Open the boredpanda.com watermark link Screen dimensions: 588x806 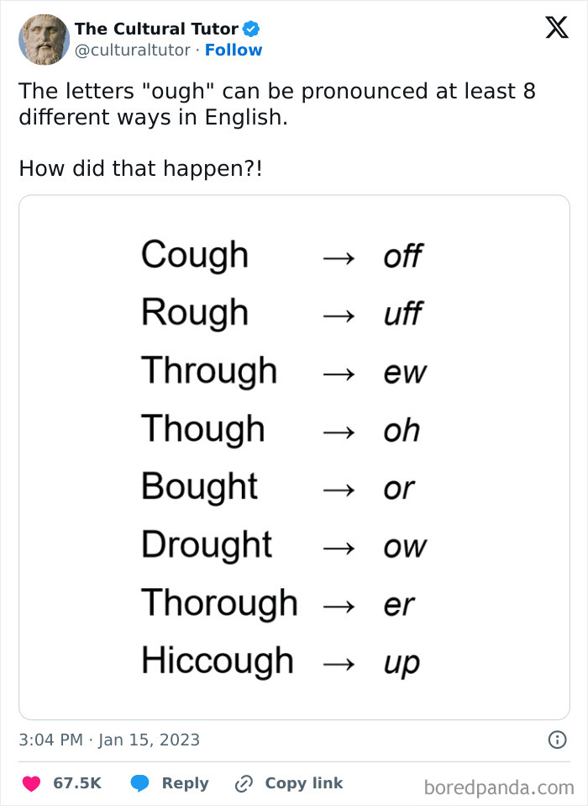[497, 783]
